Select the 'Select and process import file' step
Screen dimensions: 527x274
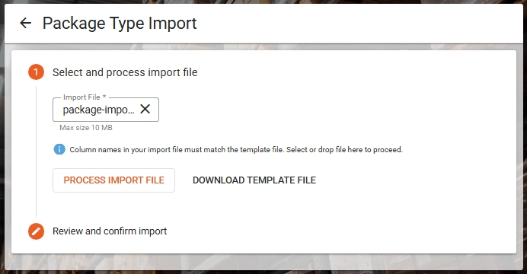[x=125, y=72]
